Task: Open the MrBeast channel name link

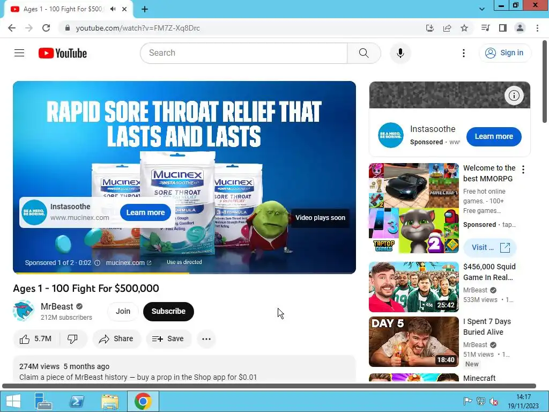Action: pyautogui.click(x=57, y=306)
